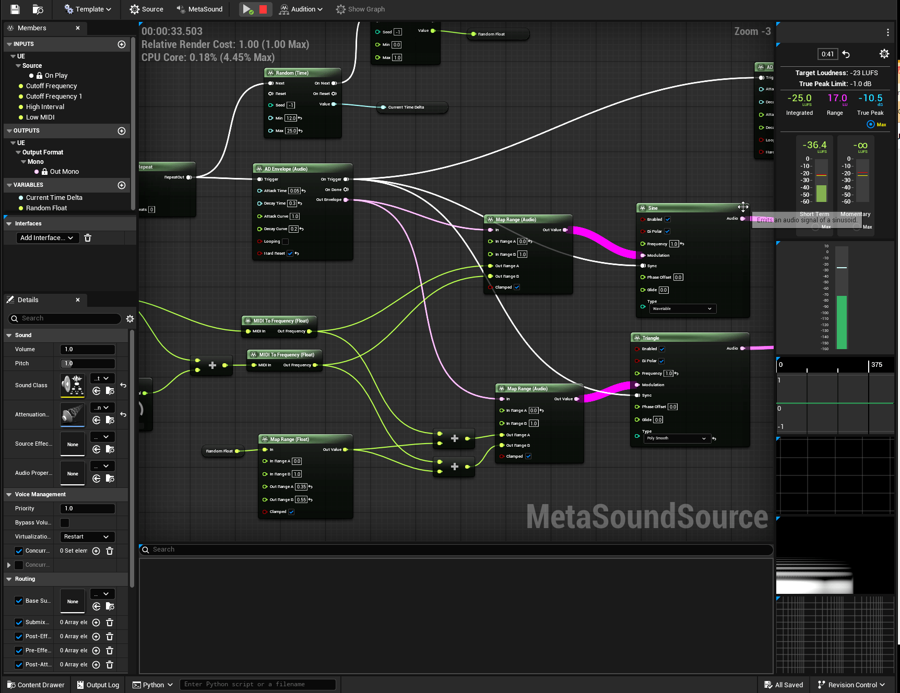This screenshot has width=900, height=693.
Task: Select the Out Mono output
Action: tap(64, 172)
